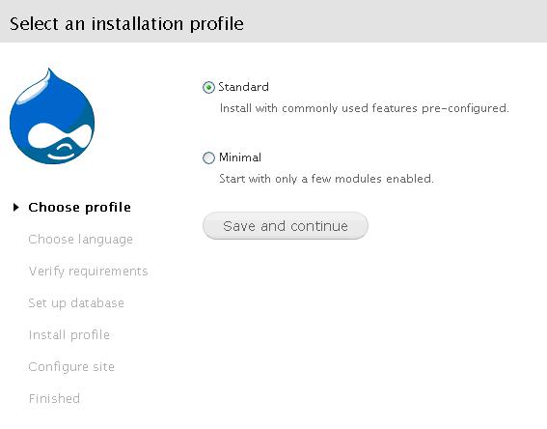Viewport: 547px width, 429px height.
Task: Click the Standard label text
Action: (x=243, y=87)
